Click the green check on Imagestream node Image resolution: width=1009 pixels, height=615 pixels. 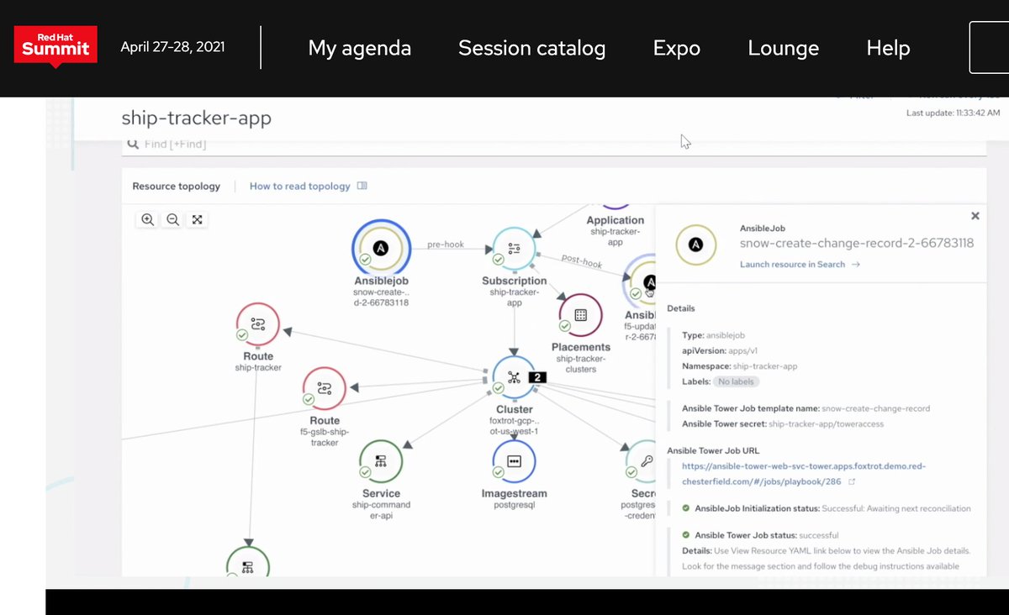point(499,470)
